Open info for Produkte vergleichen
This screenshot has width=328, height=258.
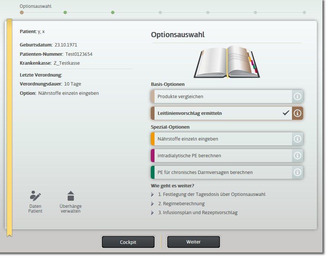click(298, 97)
